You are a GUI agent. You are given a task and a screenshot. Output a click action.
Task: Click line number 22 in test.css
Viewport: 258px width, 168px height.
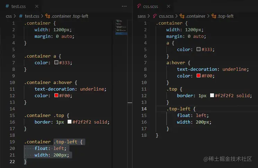12,161
